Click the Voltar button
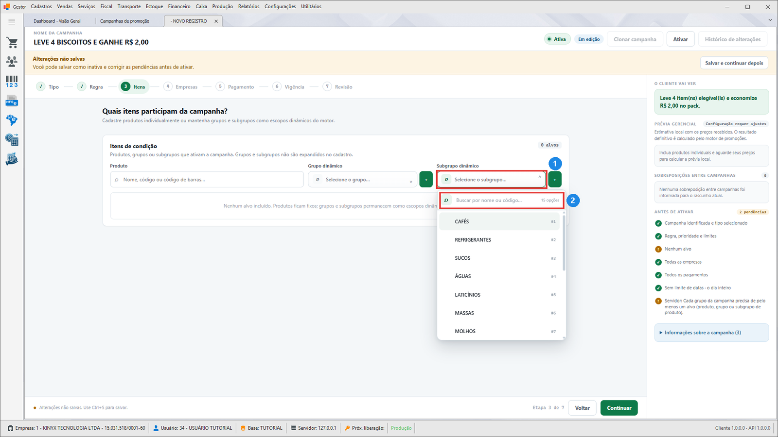Screen dimensions: 778x437 [x=583, y=408]
